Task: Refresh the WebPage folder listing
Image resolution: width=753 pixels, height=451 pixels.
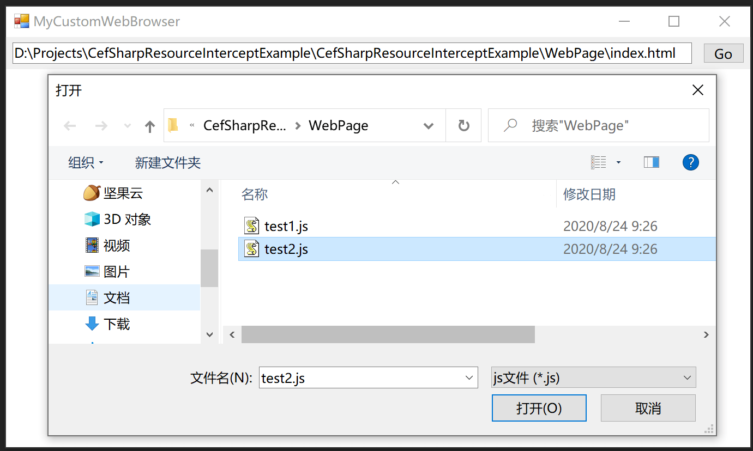Action: (463, 126)
